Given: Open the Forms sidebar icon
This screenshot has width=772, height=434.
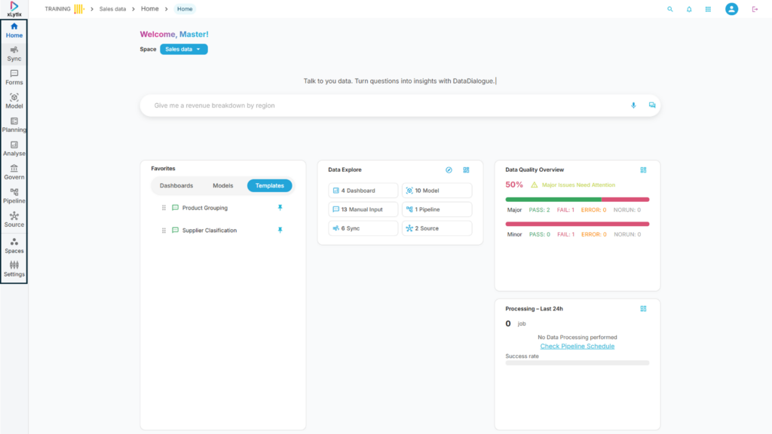Looking at the screenshot, I should (14, 77).
